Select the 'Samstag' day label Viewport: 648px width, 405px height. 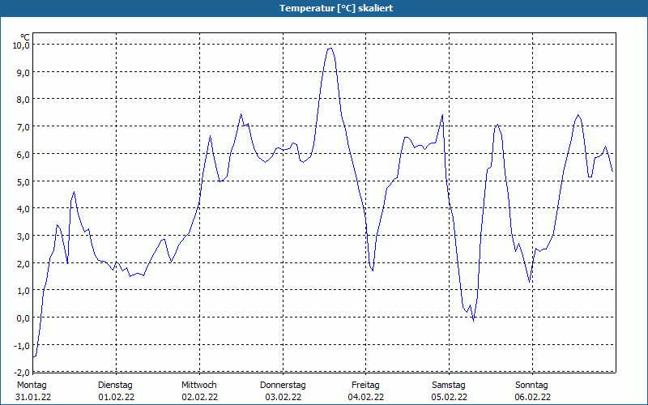(449, 386)
